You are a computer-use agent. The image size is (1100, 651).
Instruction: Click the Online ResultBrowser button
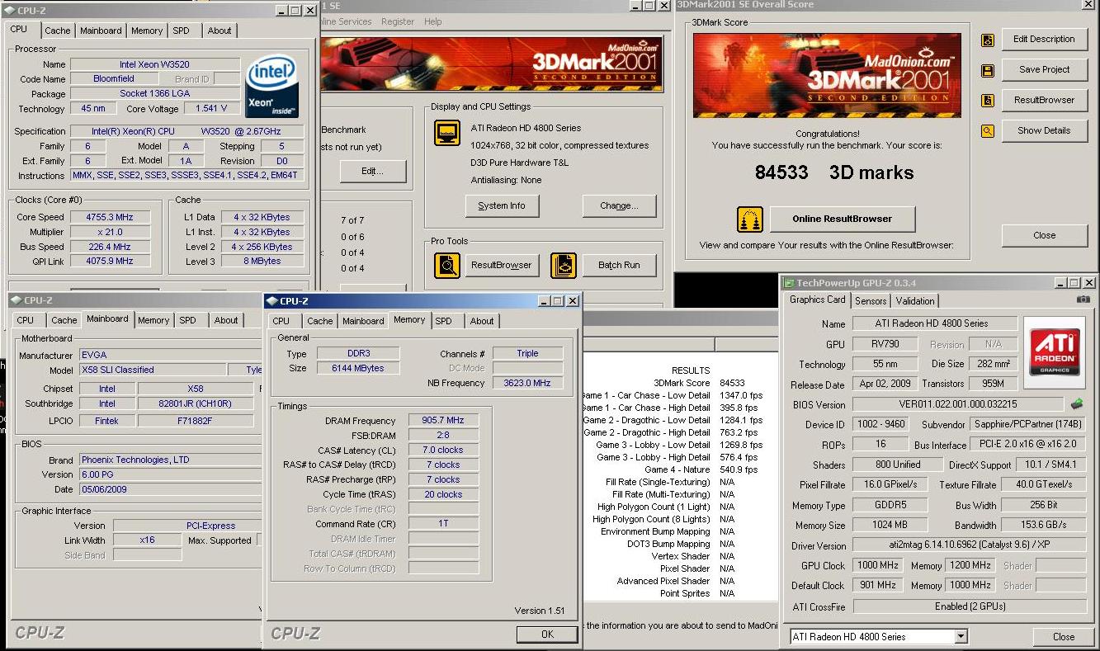point(842,219)
